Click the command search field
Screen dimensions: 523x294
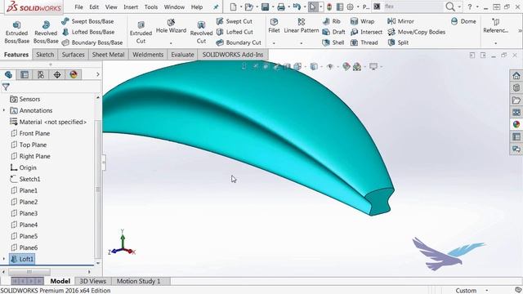tap(413, 7)
